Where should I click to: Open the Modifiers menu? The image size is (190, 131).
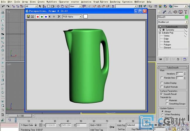[x=52, y=2]
